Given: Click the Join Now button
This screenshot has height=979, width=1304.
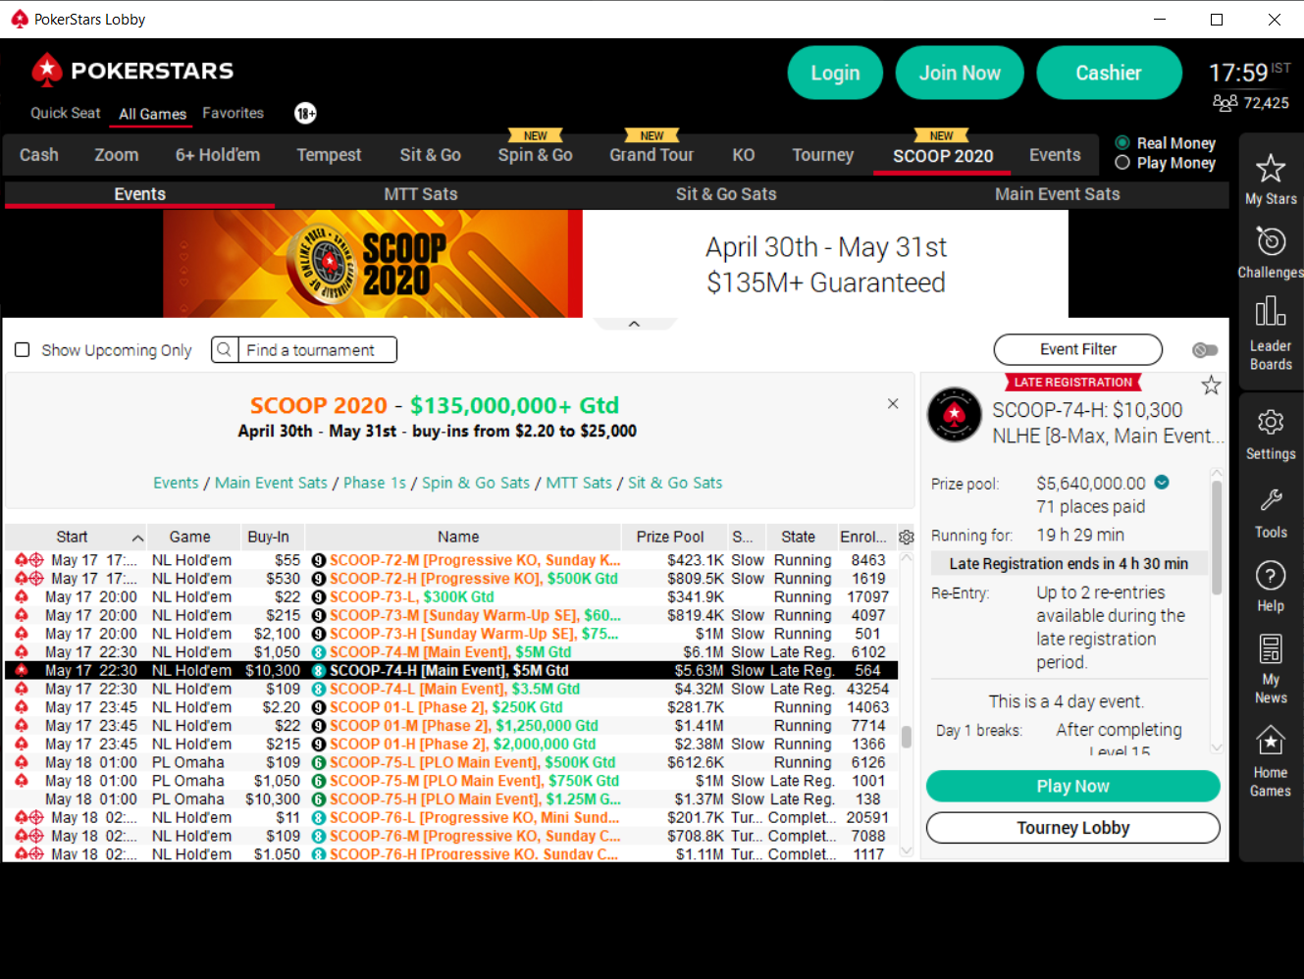Looking at the screenshot, I should (x=960, y=73).
